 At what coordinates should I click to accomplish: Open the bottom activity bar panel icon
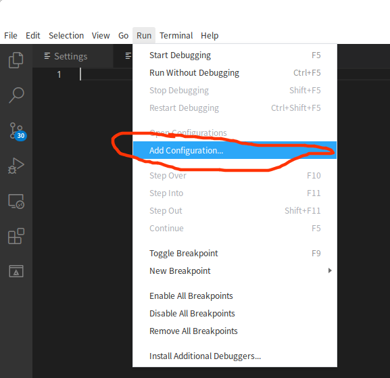(x=16, y=271)
